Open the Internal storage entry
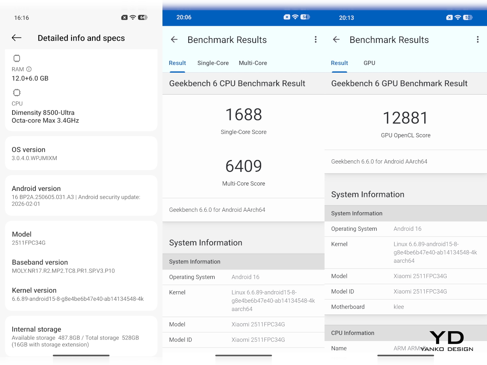This screenshot has height=365, width=487. [81, 336]
